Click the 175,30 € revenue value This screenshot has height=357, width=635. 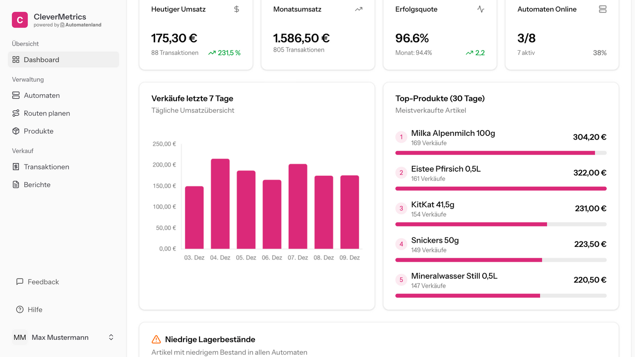point(174,38)
